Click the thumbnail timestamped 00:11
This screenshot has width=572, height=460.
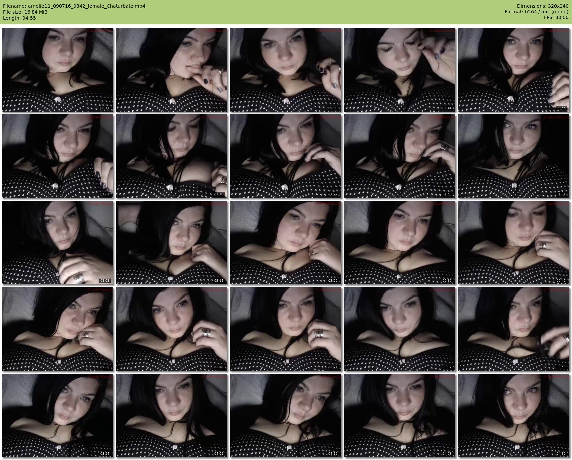tap(57, 70)
